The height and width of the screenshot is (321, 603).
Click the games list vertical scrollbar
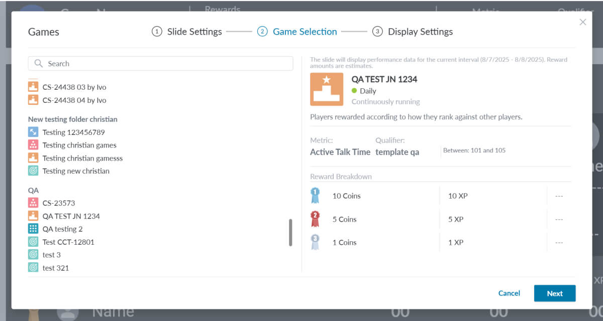tap(290, 233)
